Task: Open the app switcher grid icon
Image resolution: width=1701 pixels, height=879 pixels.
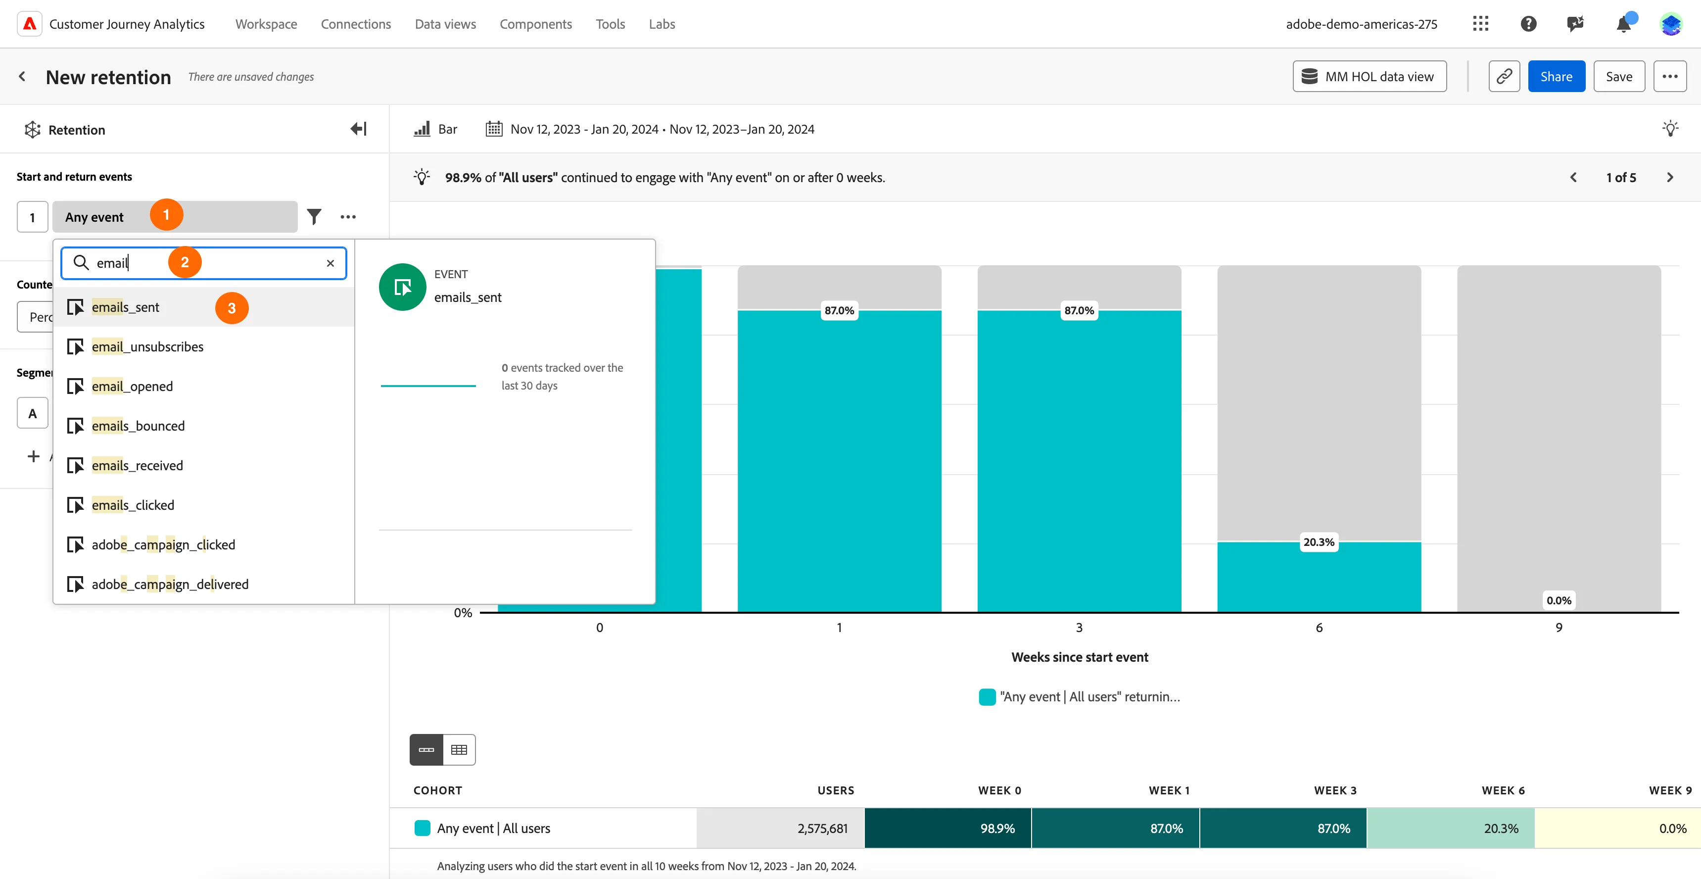Action: pyautogui.click(x=1480, y=24)
